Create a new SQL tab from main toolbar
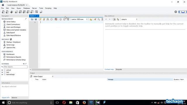 pyautogui.click(x=3, y=12)
